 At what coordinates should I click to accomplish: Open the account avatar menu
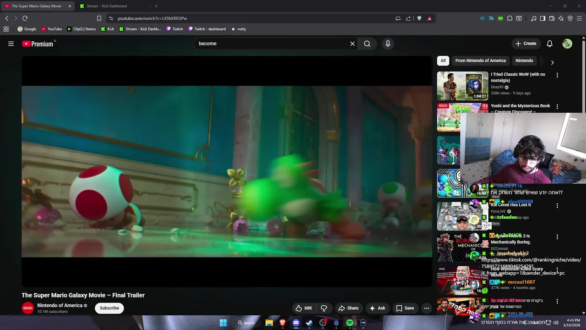point(567,44)
